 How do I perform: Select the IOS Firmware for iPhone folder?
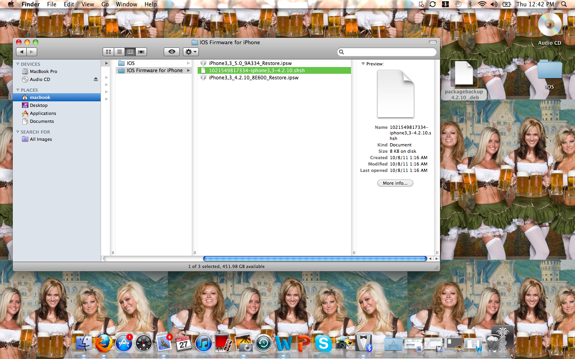click(x=154, y=70)
